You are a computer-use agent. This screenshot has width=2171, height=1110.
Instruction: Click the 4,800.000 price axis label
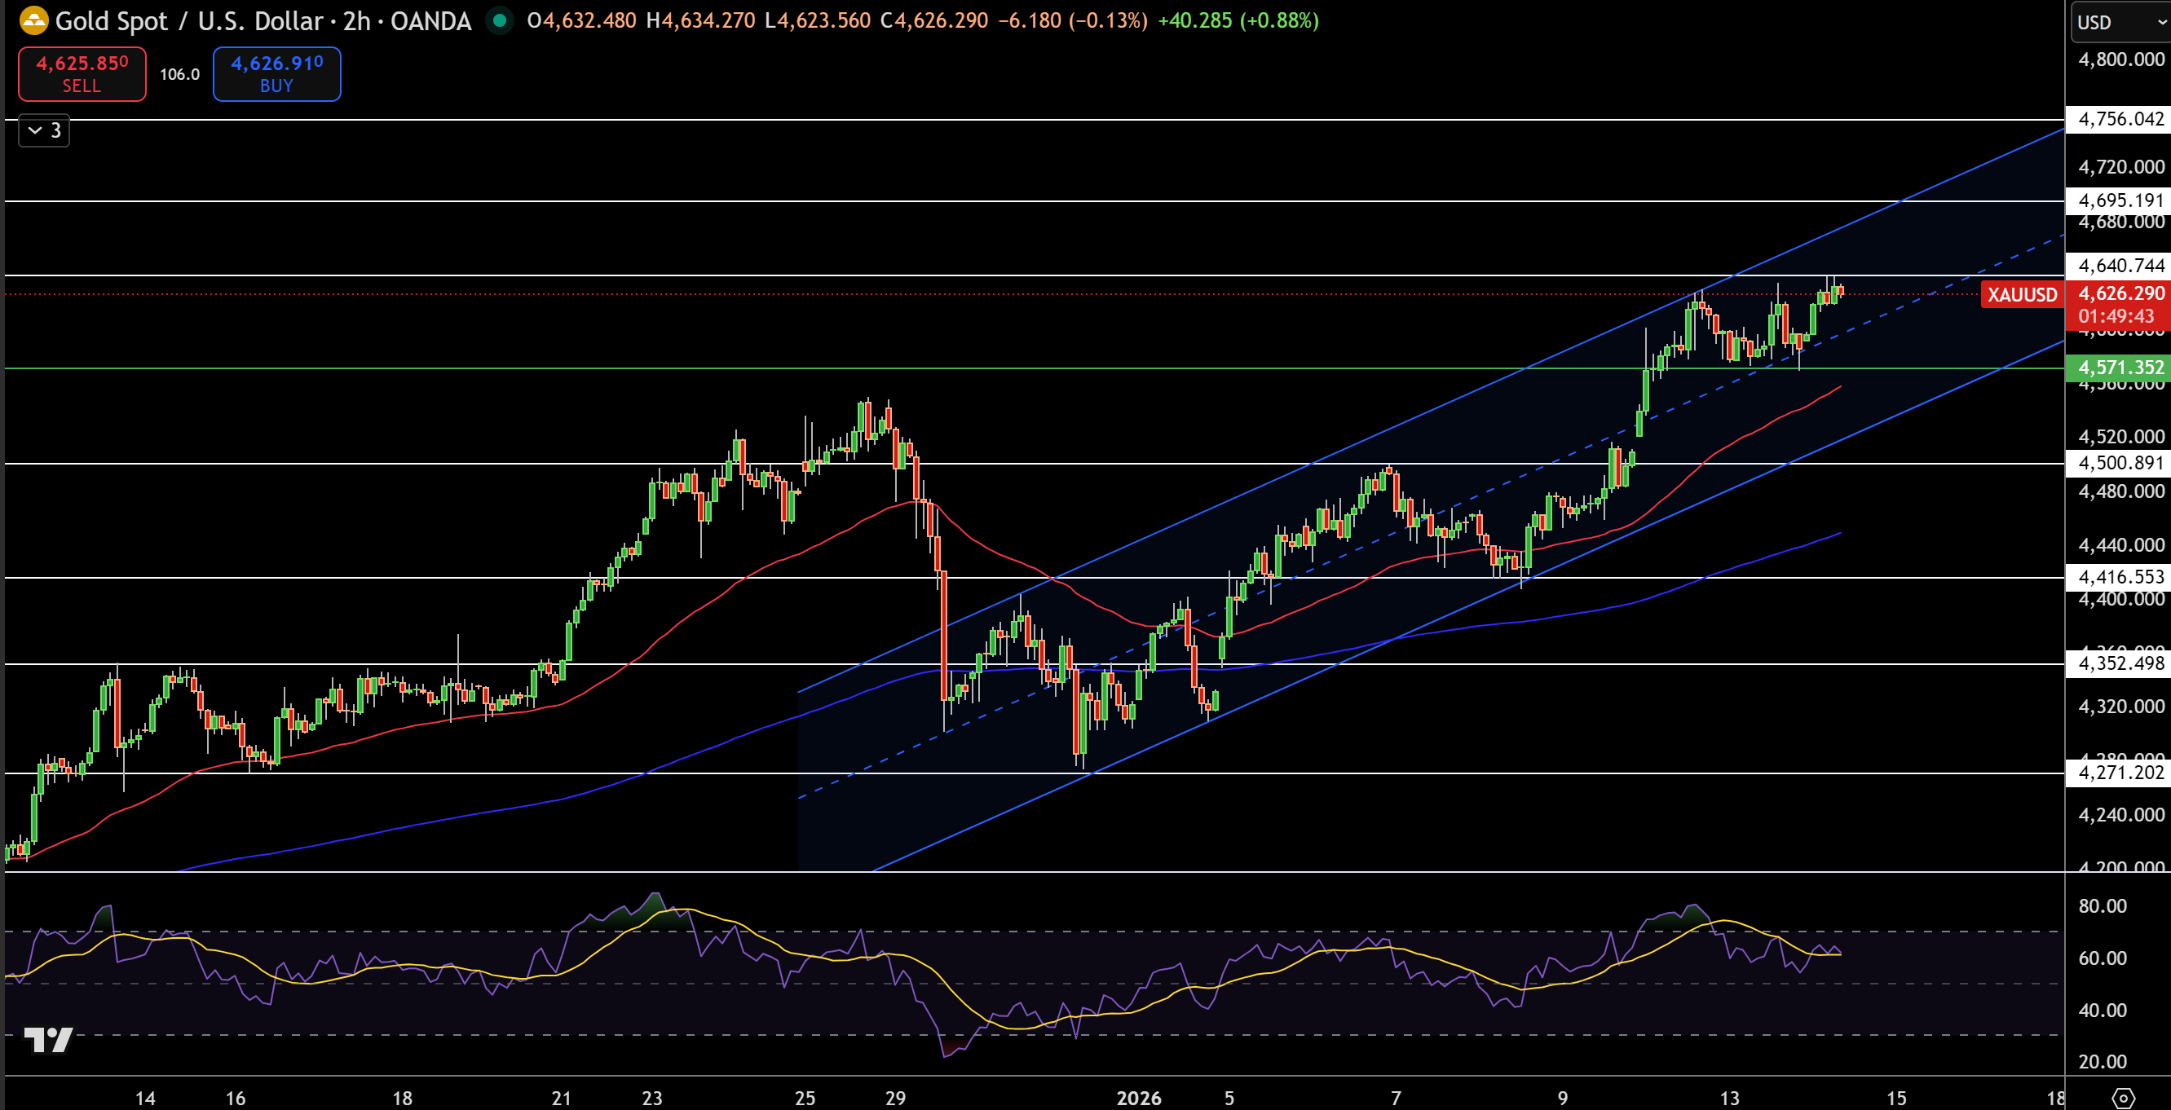click(x=2120, y=59)
